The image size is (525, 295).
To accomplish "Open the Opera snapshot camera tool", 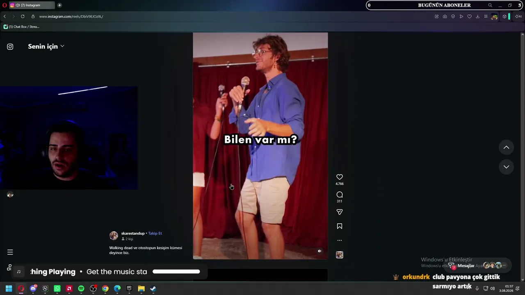I will coord(445,16).
